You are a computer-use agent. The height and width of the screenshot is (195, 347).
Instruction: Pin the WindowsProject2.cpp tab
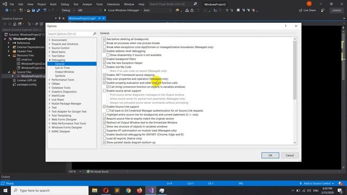(99, 18)
